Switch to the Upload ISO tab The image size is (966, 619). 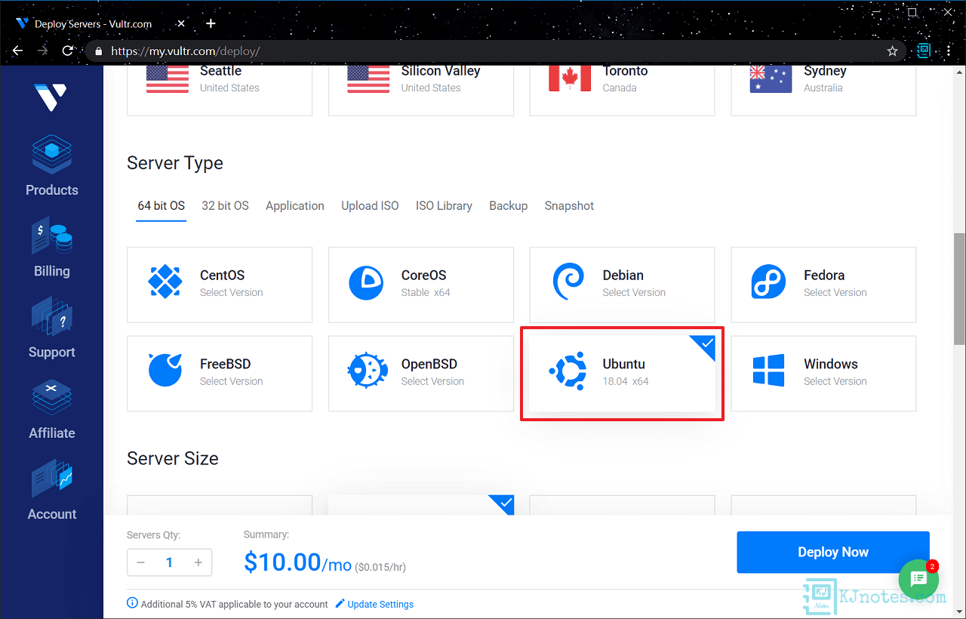point(370,205)
